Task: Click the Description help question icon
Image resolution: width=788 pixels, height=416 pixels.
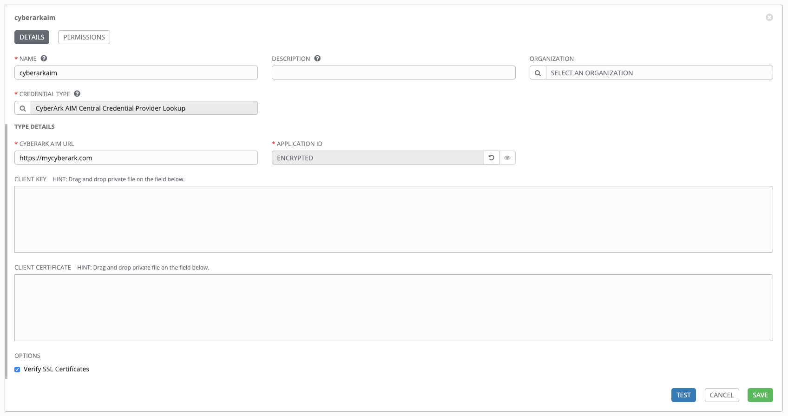Action: coord(317,59)
